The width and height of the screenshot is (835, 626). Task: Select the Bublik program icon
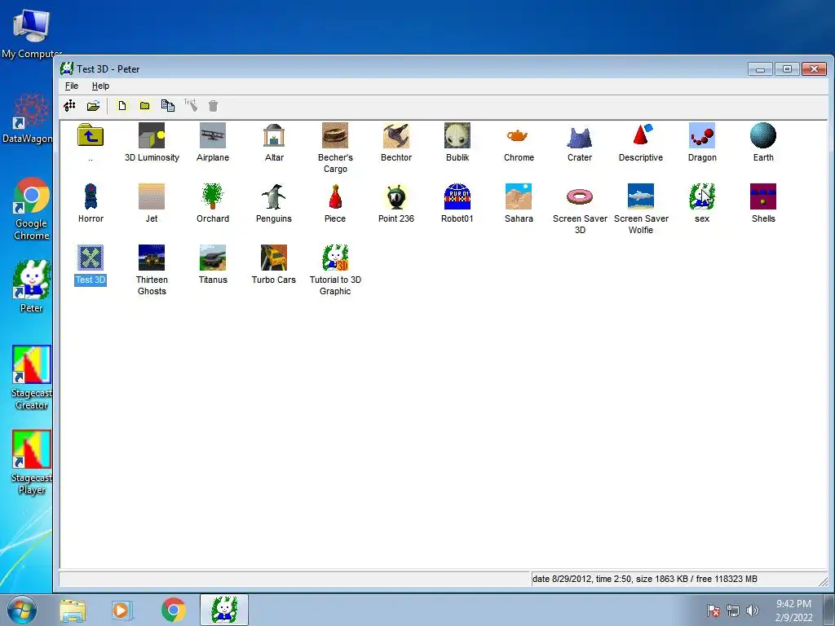[457, 135]
